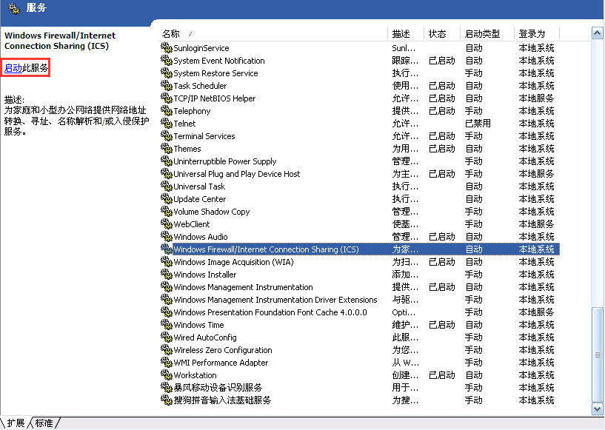Select the Windows Firewall/Internet Connection Sharing (ICS) row
This screenshot has width=605, height=430.
pyautogui.click(x=360, y=249)
